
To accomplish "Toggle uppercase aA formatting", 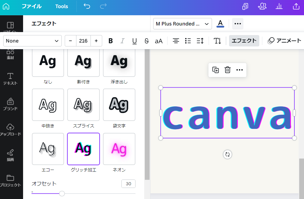I will [x=159, y=41].
